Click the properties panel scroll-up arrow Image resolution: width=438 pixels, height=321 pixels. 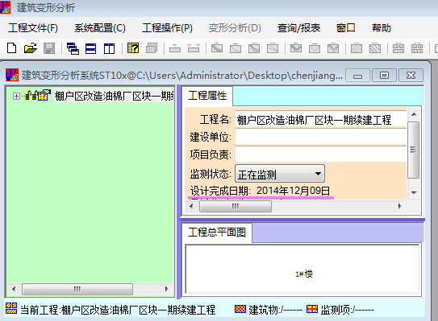[414, 114]
